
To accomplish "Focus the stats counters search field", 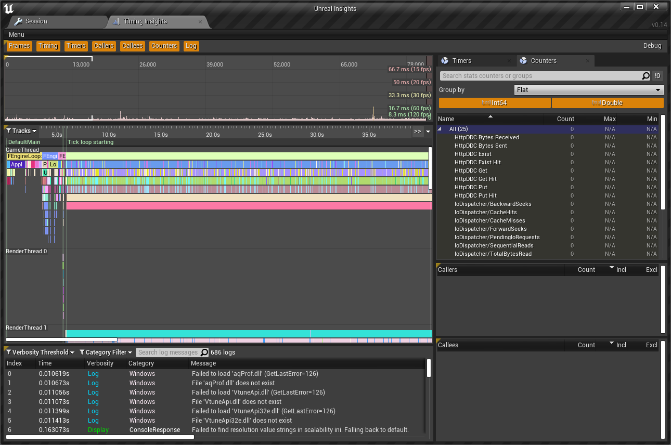I will click(540, 76).
